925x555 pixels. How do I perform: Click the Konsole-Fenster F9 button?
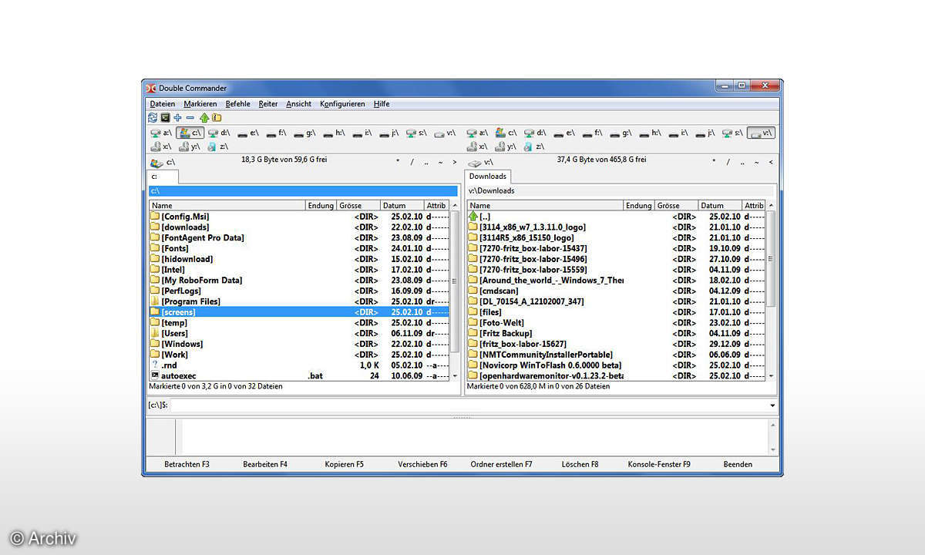point(659,464)
